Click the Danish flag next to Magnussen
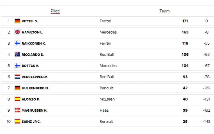This screenshot has height=134, width=214. [x=17, y=110]
